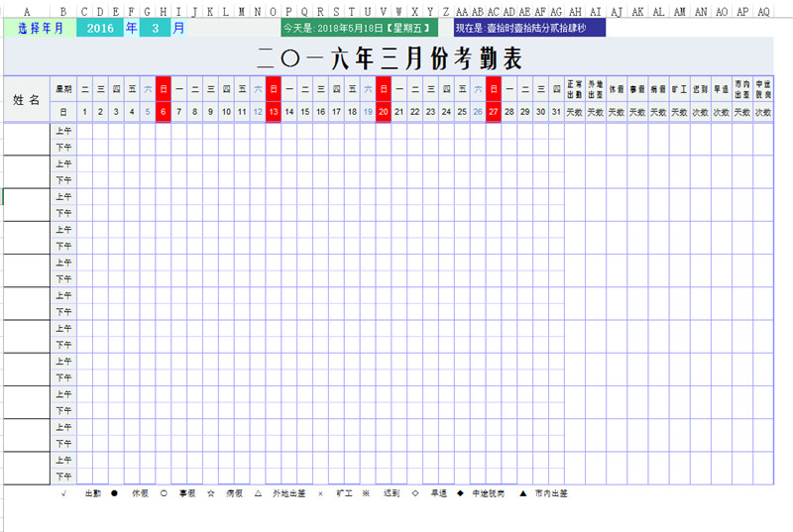Click the ● 休假 legend symbol
Screen dimensions: 793x532
115,492
